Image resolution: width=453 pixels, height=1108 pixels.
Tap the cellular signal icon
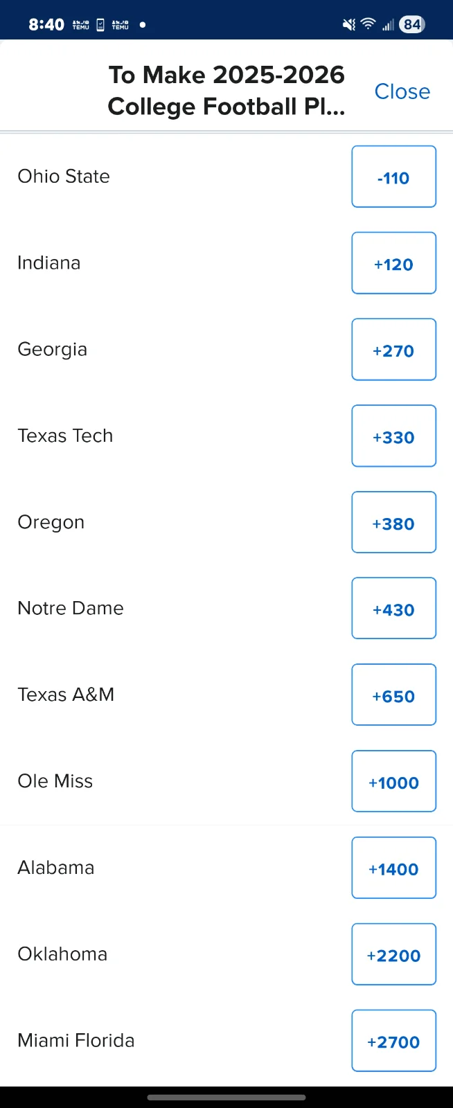(x=387, y=24)
